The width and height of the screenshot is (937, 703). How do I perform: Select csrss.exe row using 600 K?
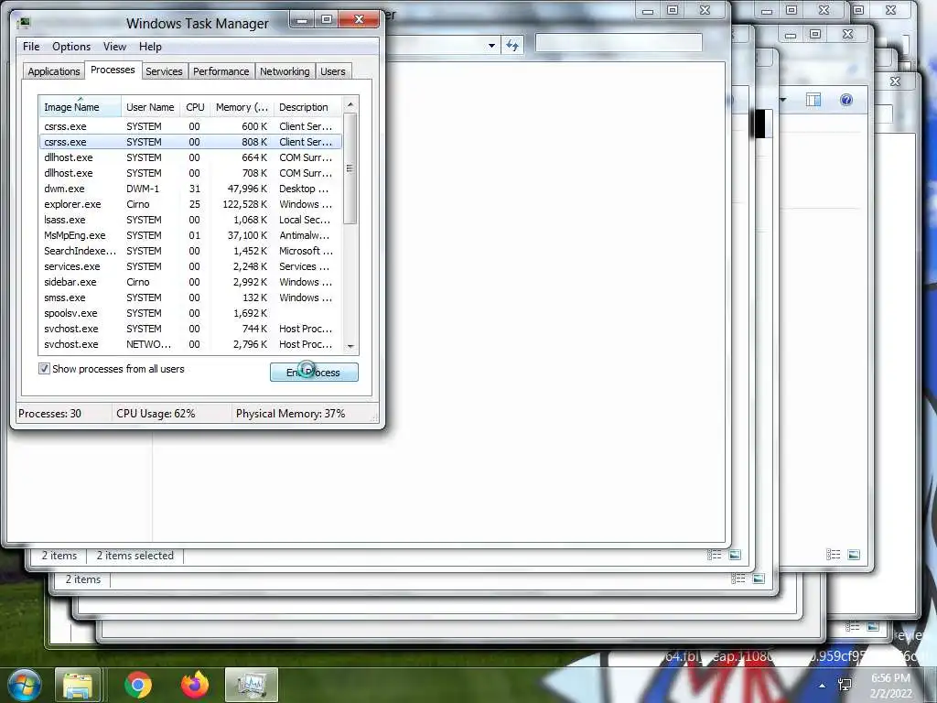[x=190, y=126]
